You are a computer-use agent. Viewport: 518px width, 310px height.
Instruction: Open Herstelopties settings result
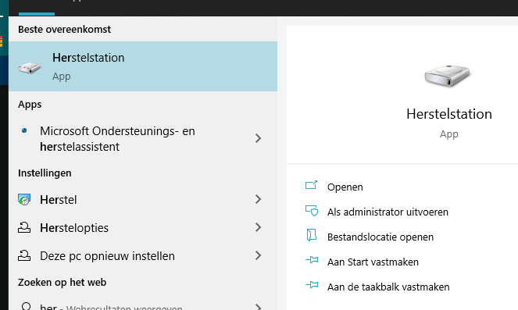pyautogui.click(x=143, y=227)
